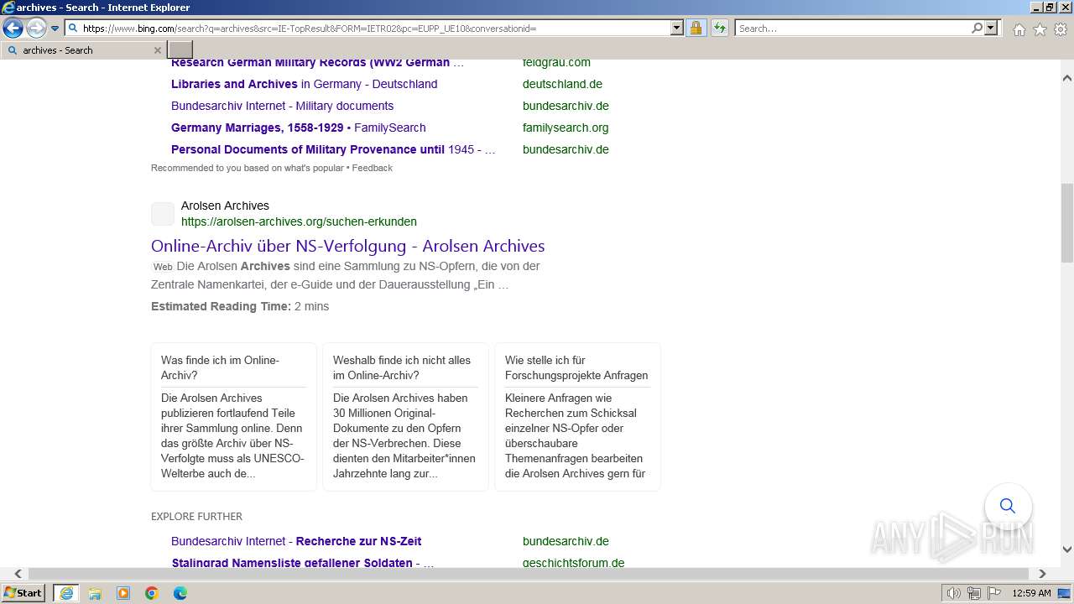Open the recent pages dropdown arrow

55,29
